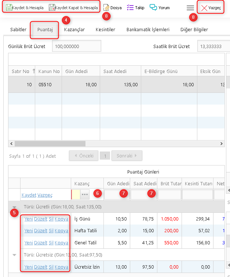Click the Günlük Brüt Ücret input field

(x=76, y=47)
